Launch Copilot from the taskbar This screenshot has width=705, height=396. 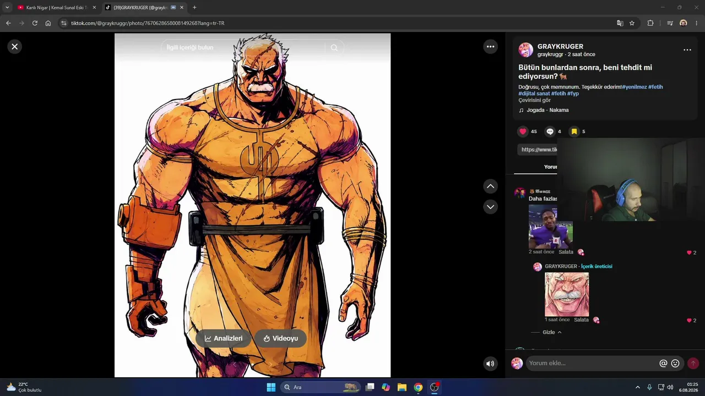tap(386, 387)
